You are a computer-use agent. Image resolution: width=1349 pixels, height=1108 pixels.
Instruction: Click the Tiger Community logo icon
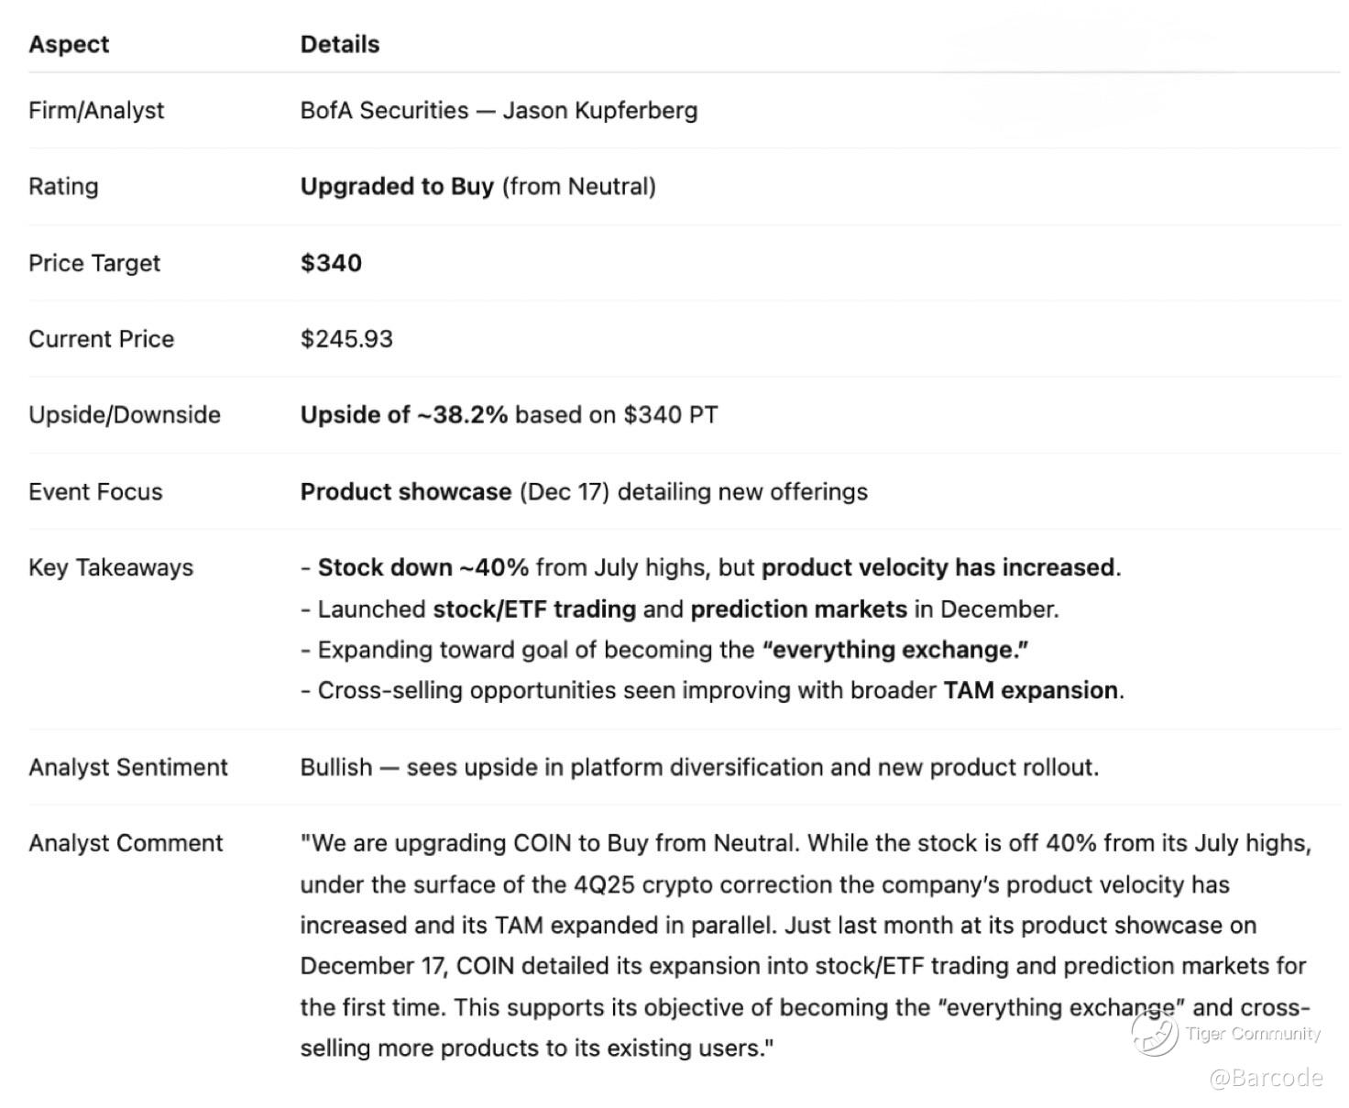pyautogui.click(x=1154, y=1033)
